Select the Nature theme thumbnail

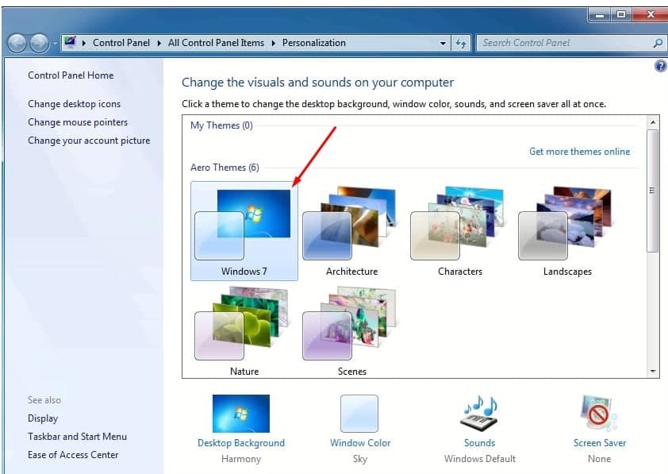244,330
